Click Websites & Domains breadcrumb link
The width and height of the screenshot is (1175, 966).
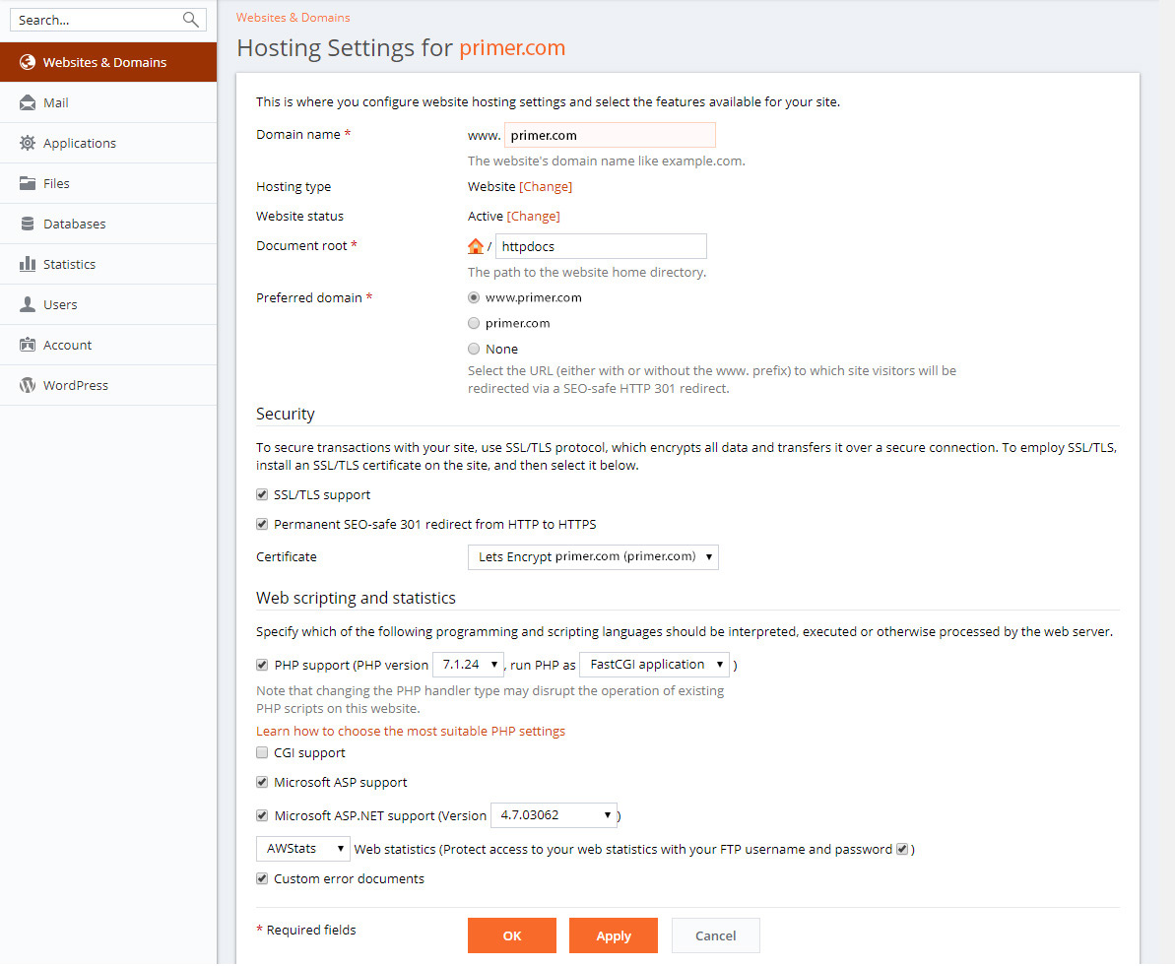click(x=293, y=18)
